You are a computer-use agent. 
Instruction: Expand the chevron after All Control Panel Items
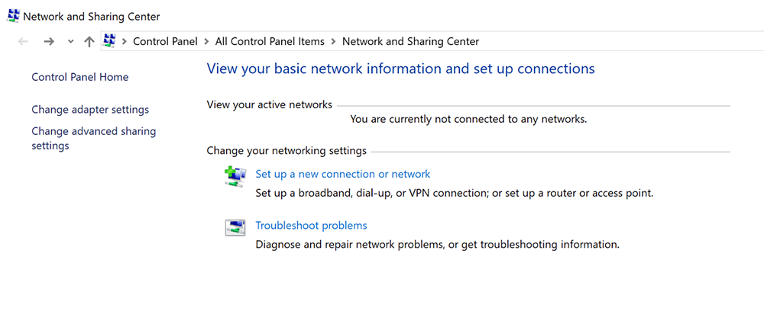[x=334, y=42]
